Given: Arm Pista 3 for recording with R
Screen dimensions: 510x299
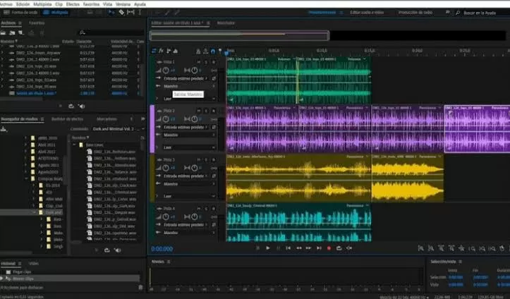Looking at the screenshot, I should click(x=213, y=160).
